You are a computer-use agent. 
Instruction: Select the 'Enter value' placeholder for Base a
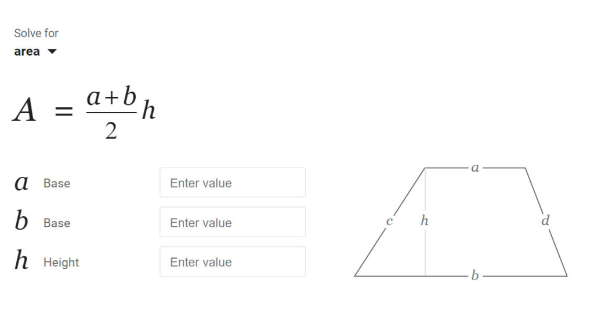click(201, 183)
